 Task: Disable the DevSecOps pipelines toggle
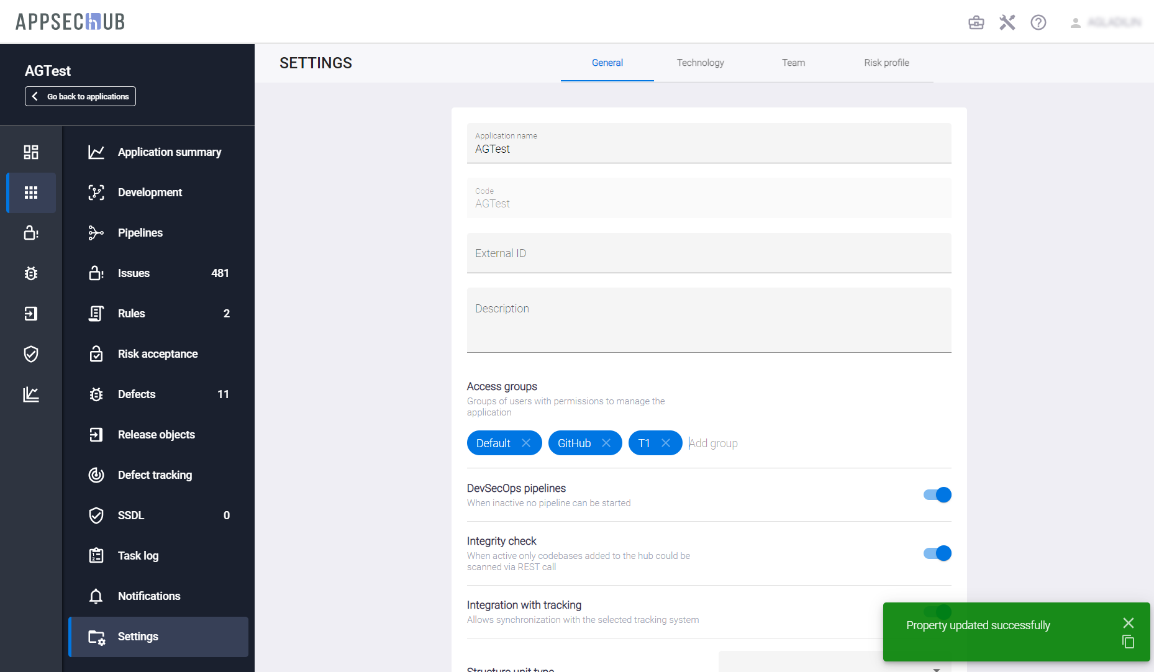[x=937, y=495]
